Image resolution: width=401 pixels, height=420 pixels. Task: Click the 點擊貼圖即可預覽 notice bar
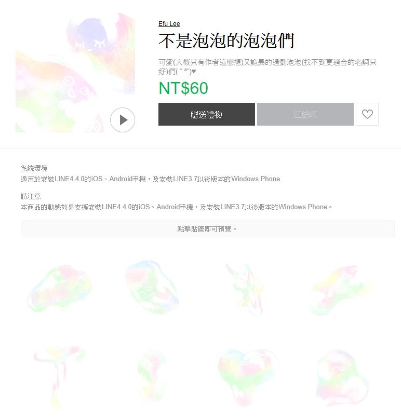207,229
